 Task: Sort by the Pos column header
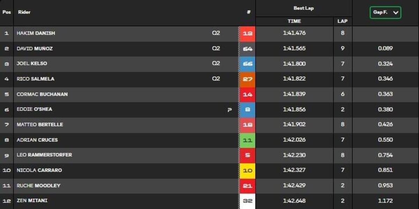coord(7,12)
